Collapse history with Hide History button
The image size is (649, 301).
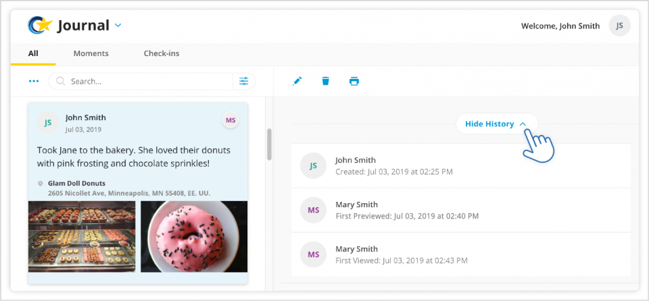point(496,124)
